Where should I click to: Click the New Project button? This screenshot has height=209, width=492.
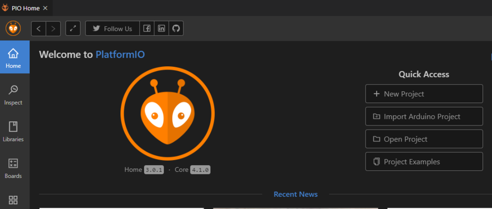pos(424,93)
